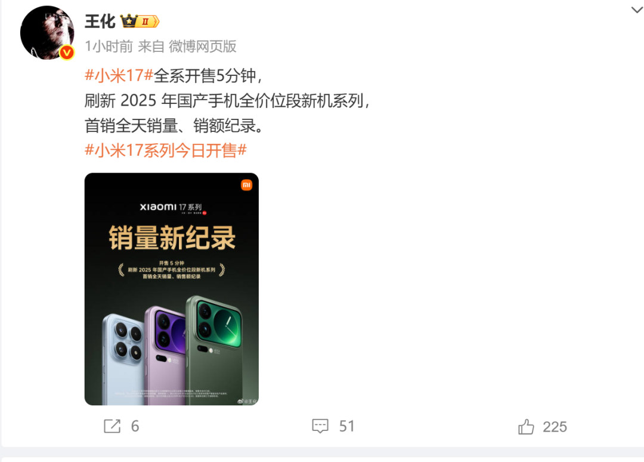Screen dimensions: 644x462
Task: Click the repost count 6
Action: click(135, 426)
